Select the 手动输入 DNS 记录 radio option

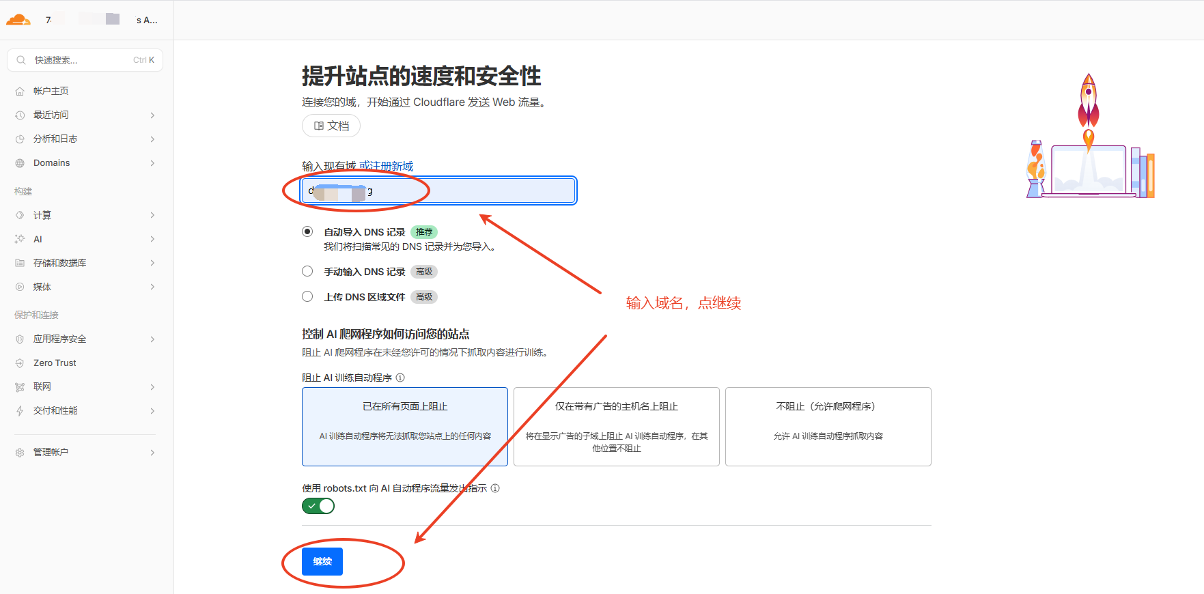click(x=307, y=271)
